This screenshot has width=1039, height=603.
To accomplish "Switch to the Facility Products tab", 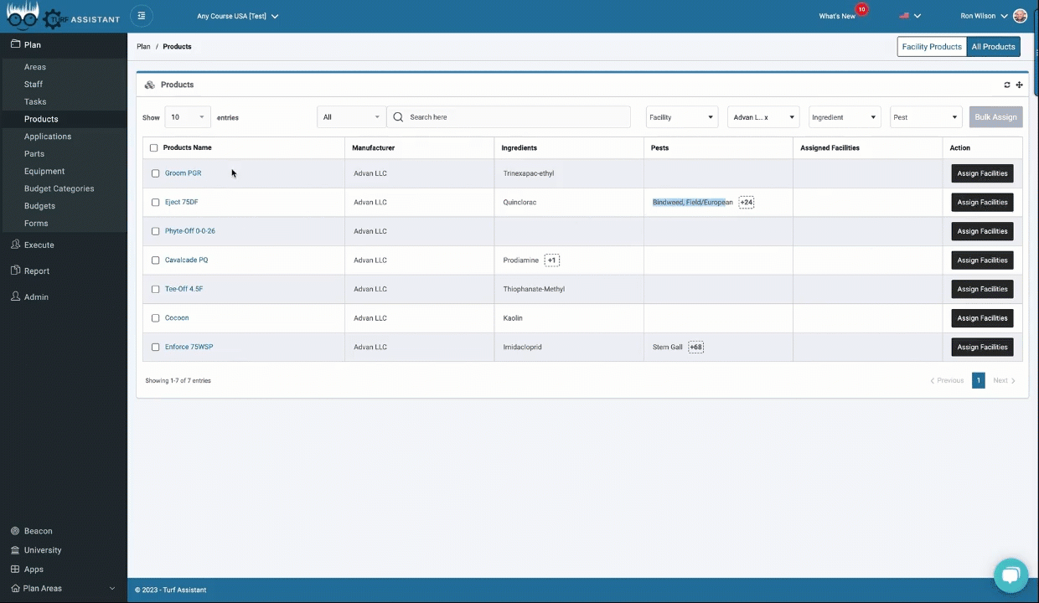I will coord(931,46).
